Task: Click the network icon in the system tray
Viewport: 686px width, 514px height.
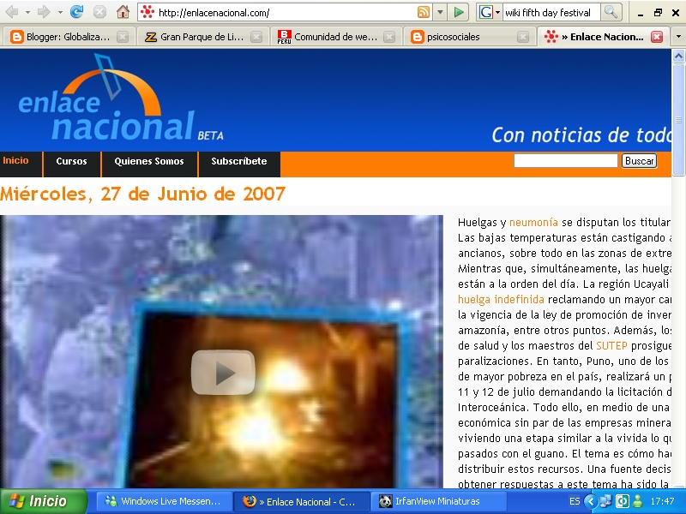Action: coord(605,501)
